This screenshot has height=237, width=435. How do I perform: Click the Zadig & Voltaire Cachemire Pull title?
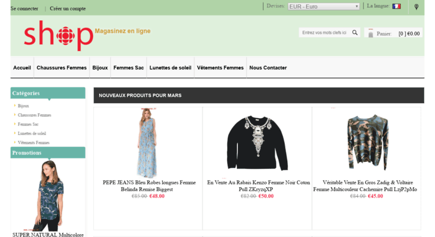click(x=365, y=185)
